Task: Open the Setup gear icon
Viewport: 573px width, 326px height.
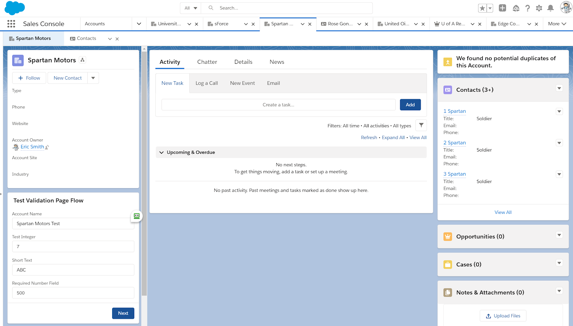Action: pyautogui.click(x=539, y=8)
